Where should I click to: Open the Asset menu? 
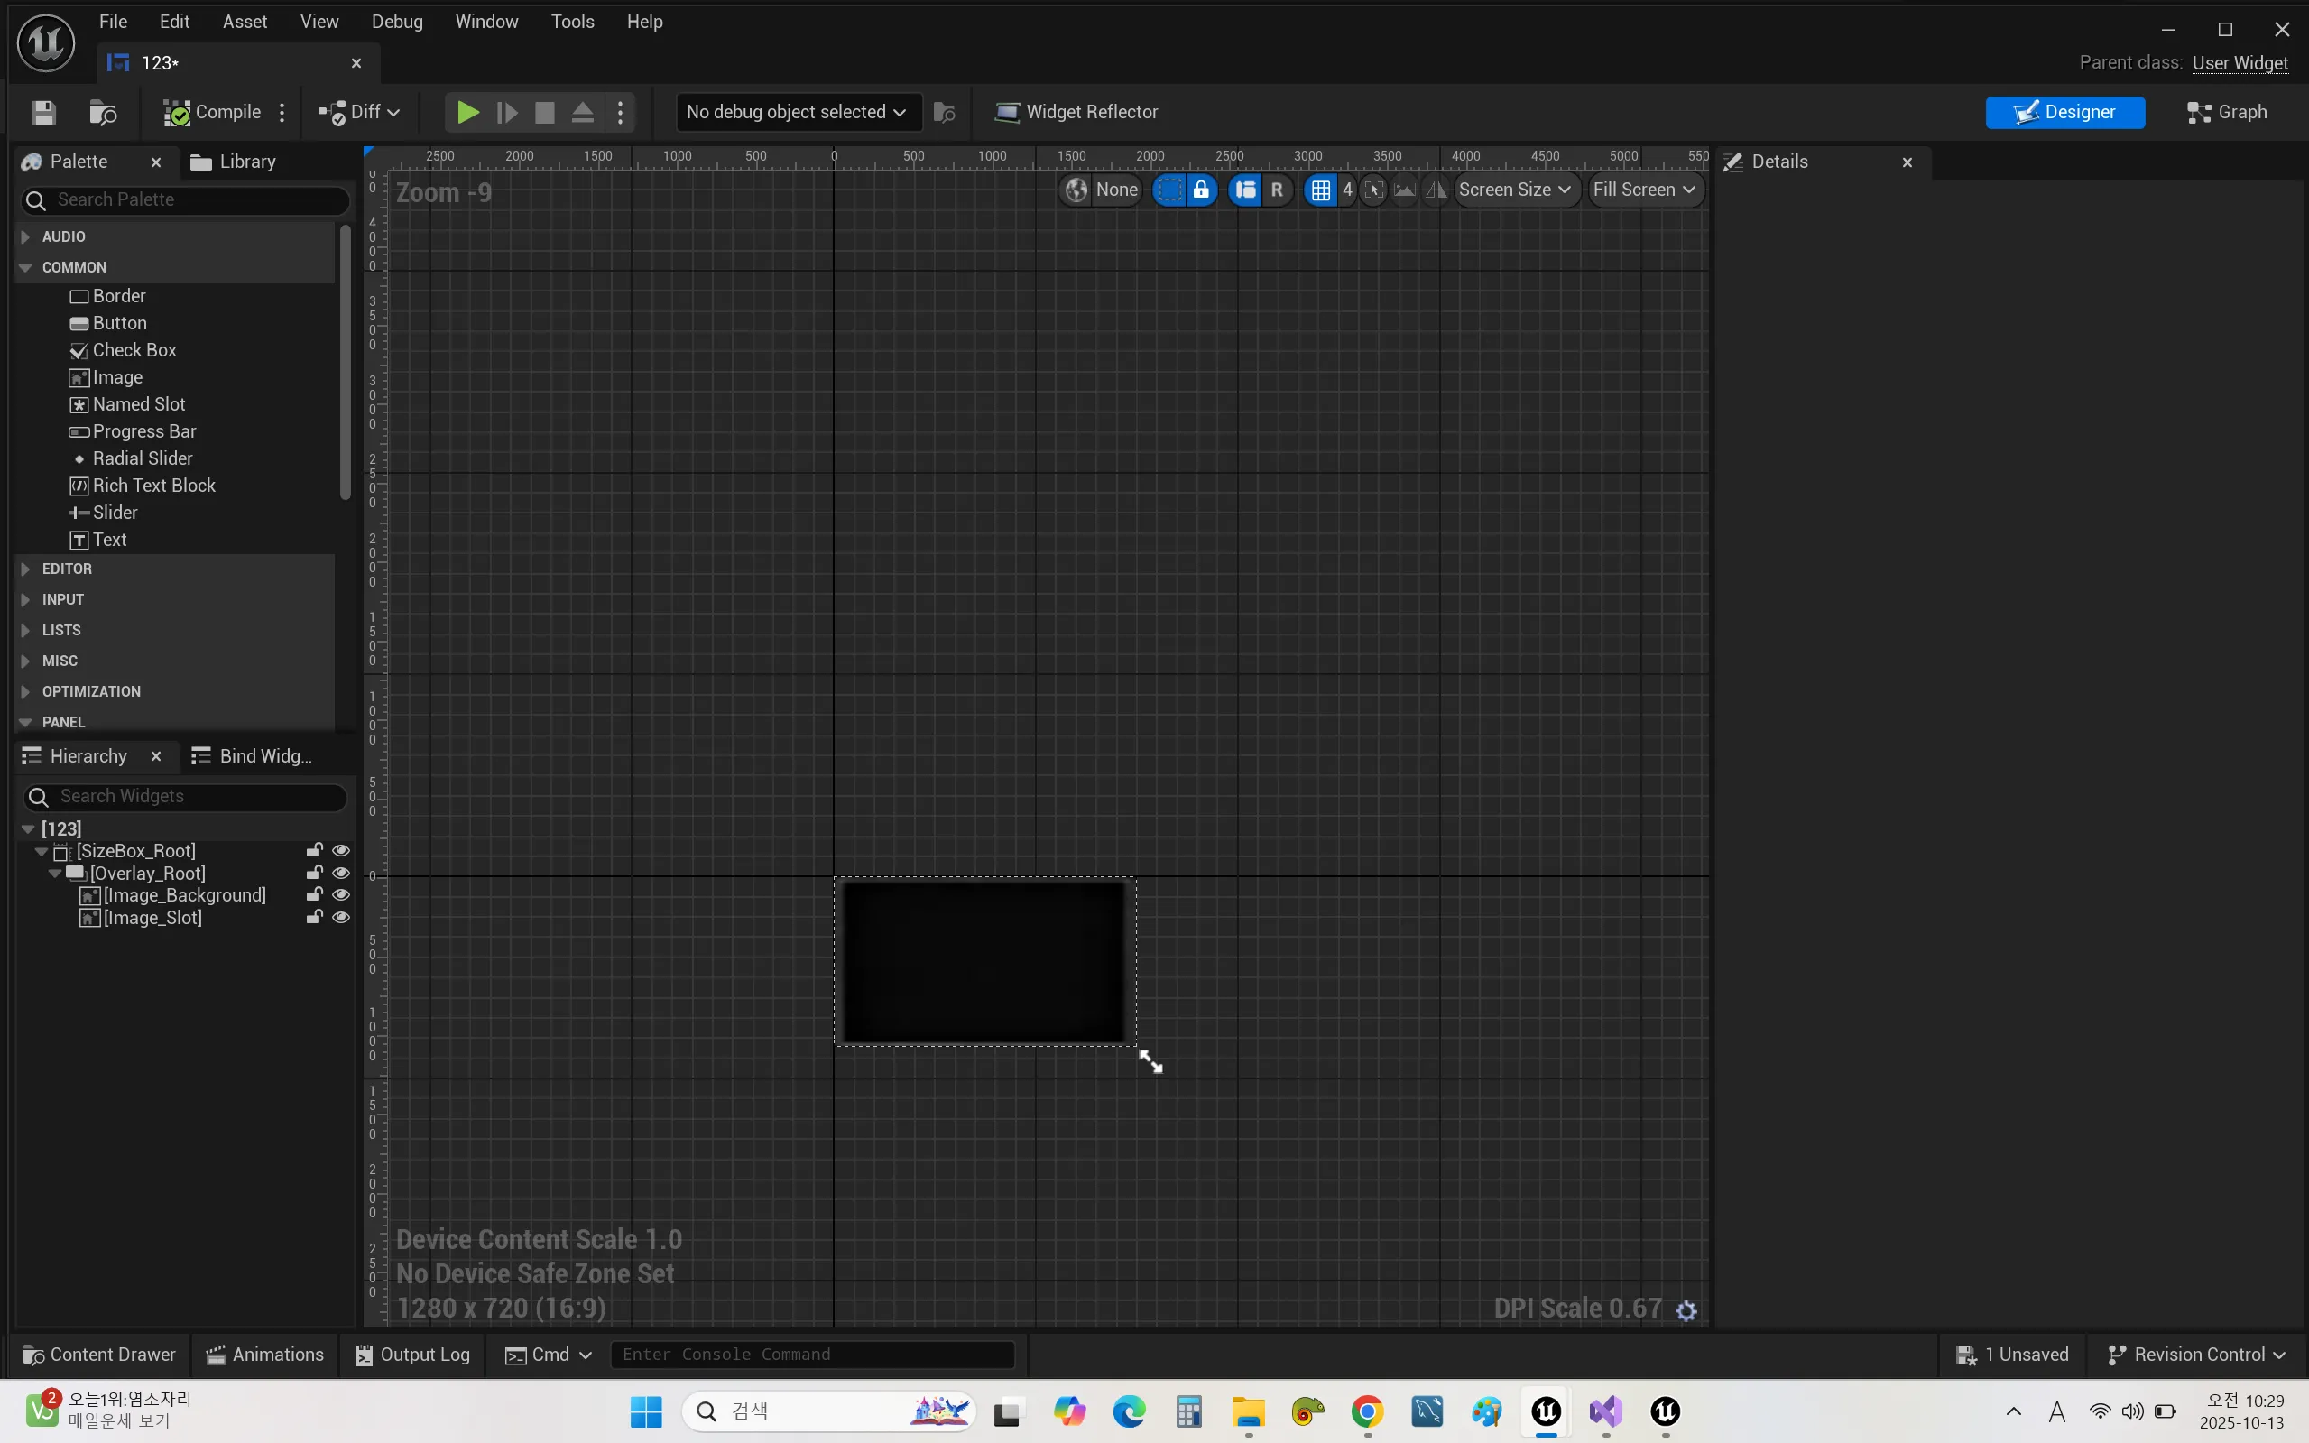pyautogui.click(x=245, y=21)
